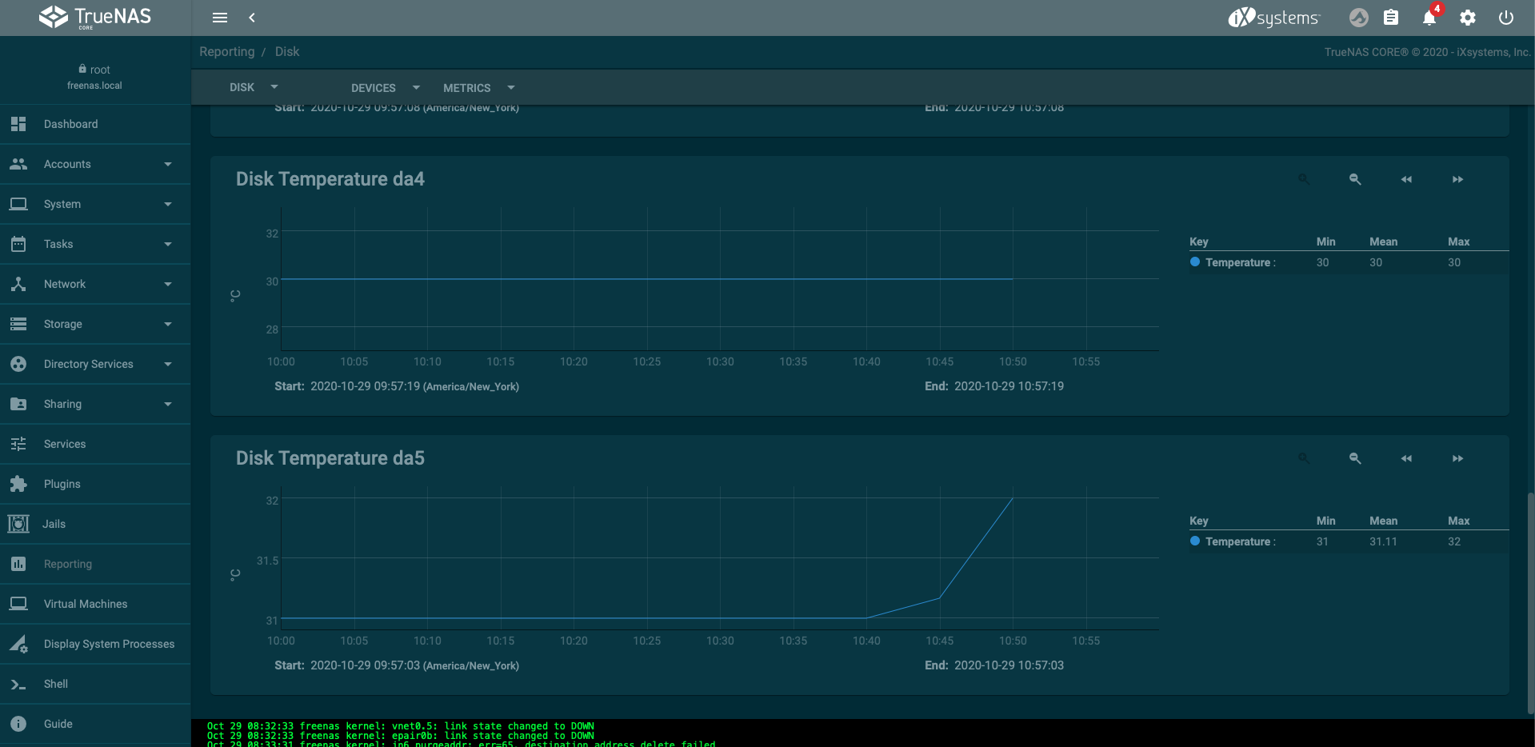Click the Services sliders icon
Image resolution: width=1535 pixels, height=747 pixels.
tap(18, 444)
